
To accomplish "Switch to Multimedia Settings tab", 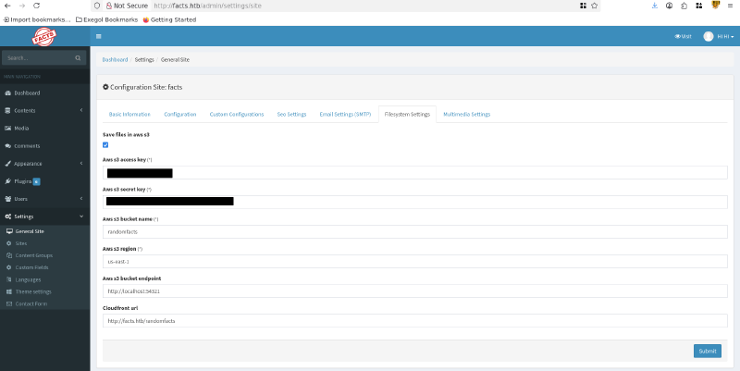I will (x=466, y=114).
